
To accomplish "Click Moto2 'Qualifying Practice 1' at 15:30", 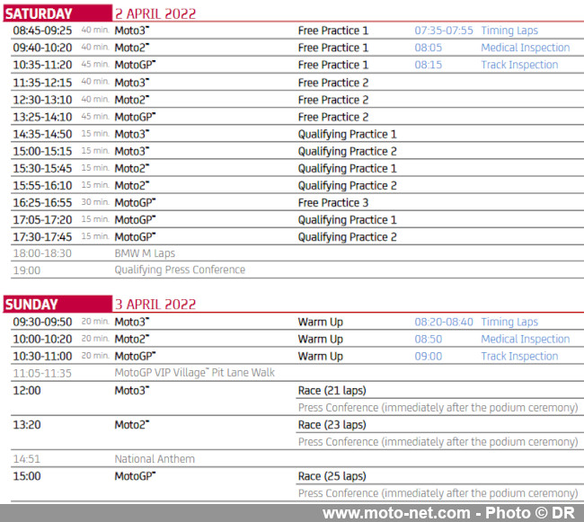I will [347, 169].
